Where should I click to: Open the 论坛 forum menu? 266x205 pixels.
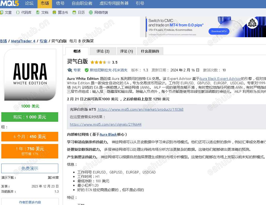(29, 3)
